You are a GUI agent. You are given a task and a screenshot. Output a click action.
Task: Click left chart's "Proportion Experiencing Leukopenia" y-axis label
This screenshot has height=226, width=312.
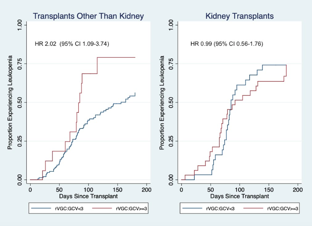11,102
